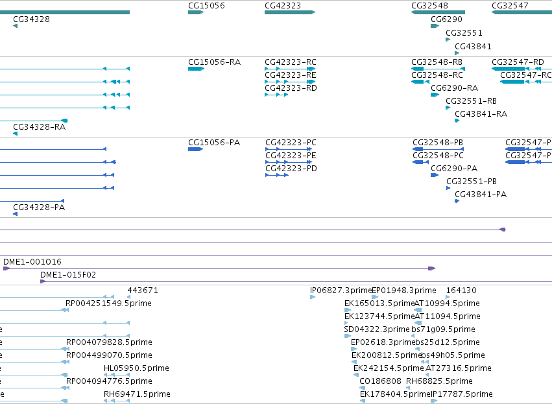Select the DME1-001016 feature label

[x=32, y=262]
